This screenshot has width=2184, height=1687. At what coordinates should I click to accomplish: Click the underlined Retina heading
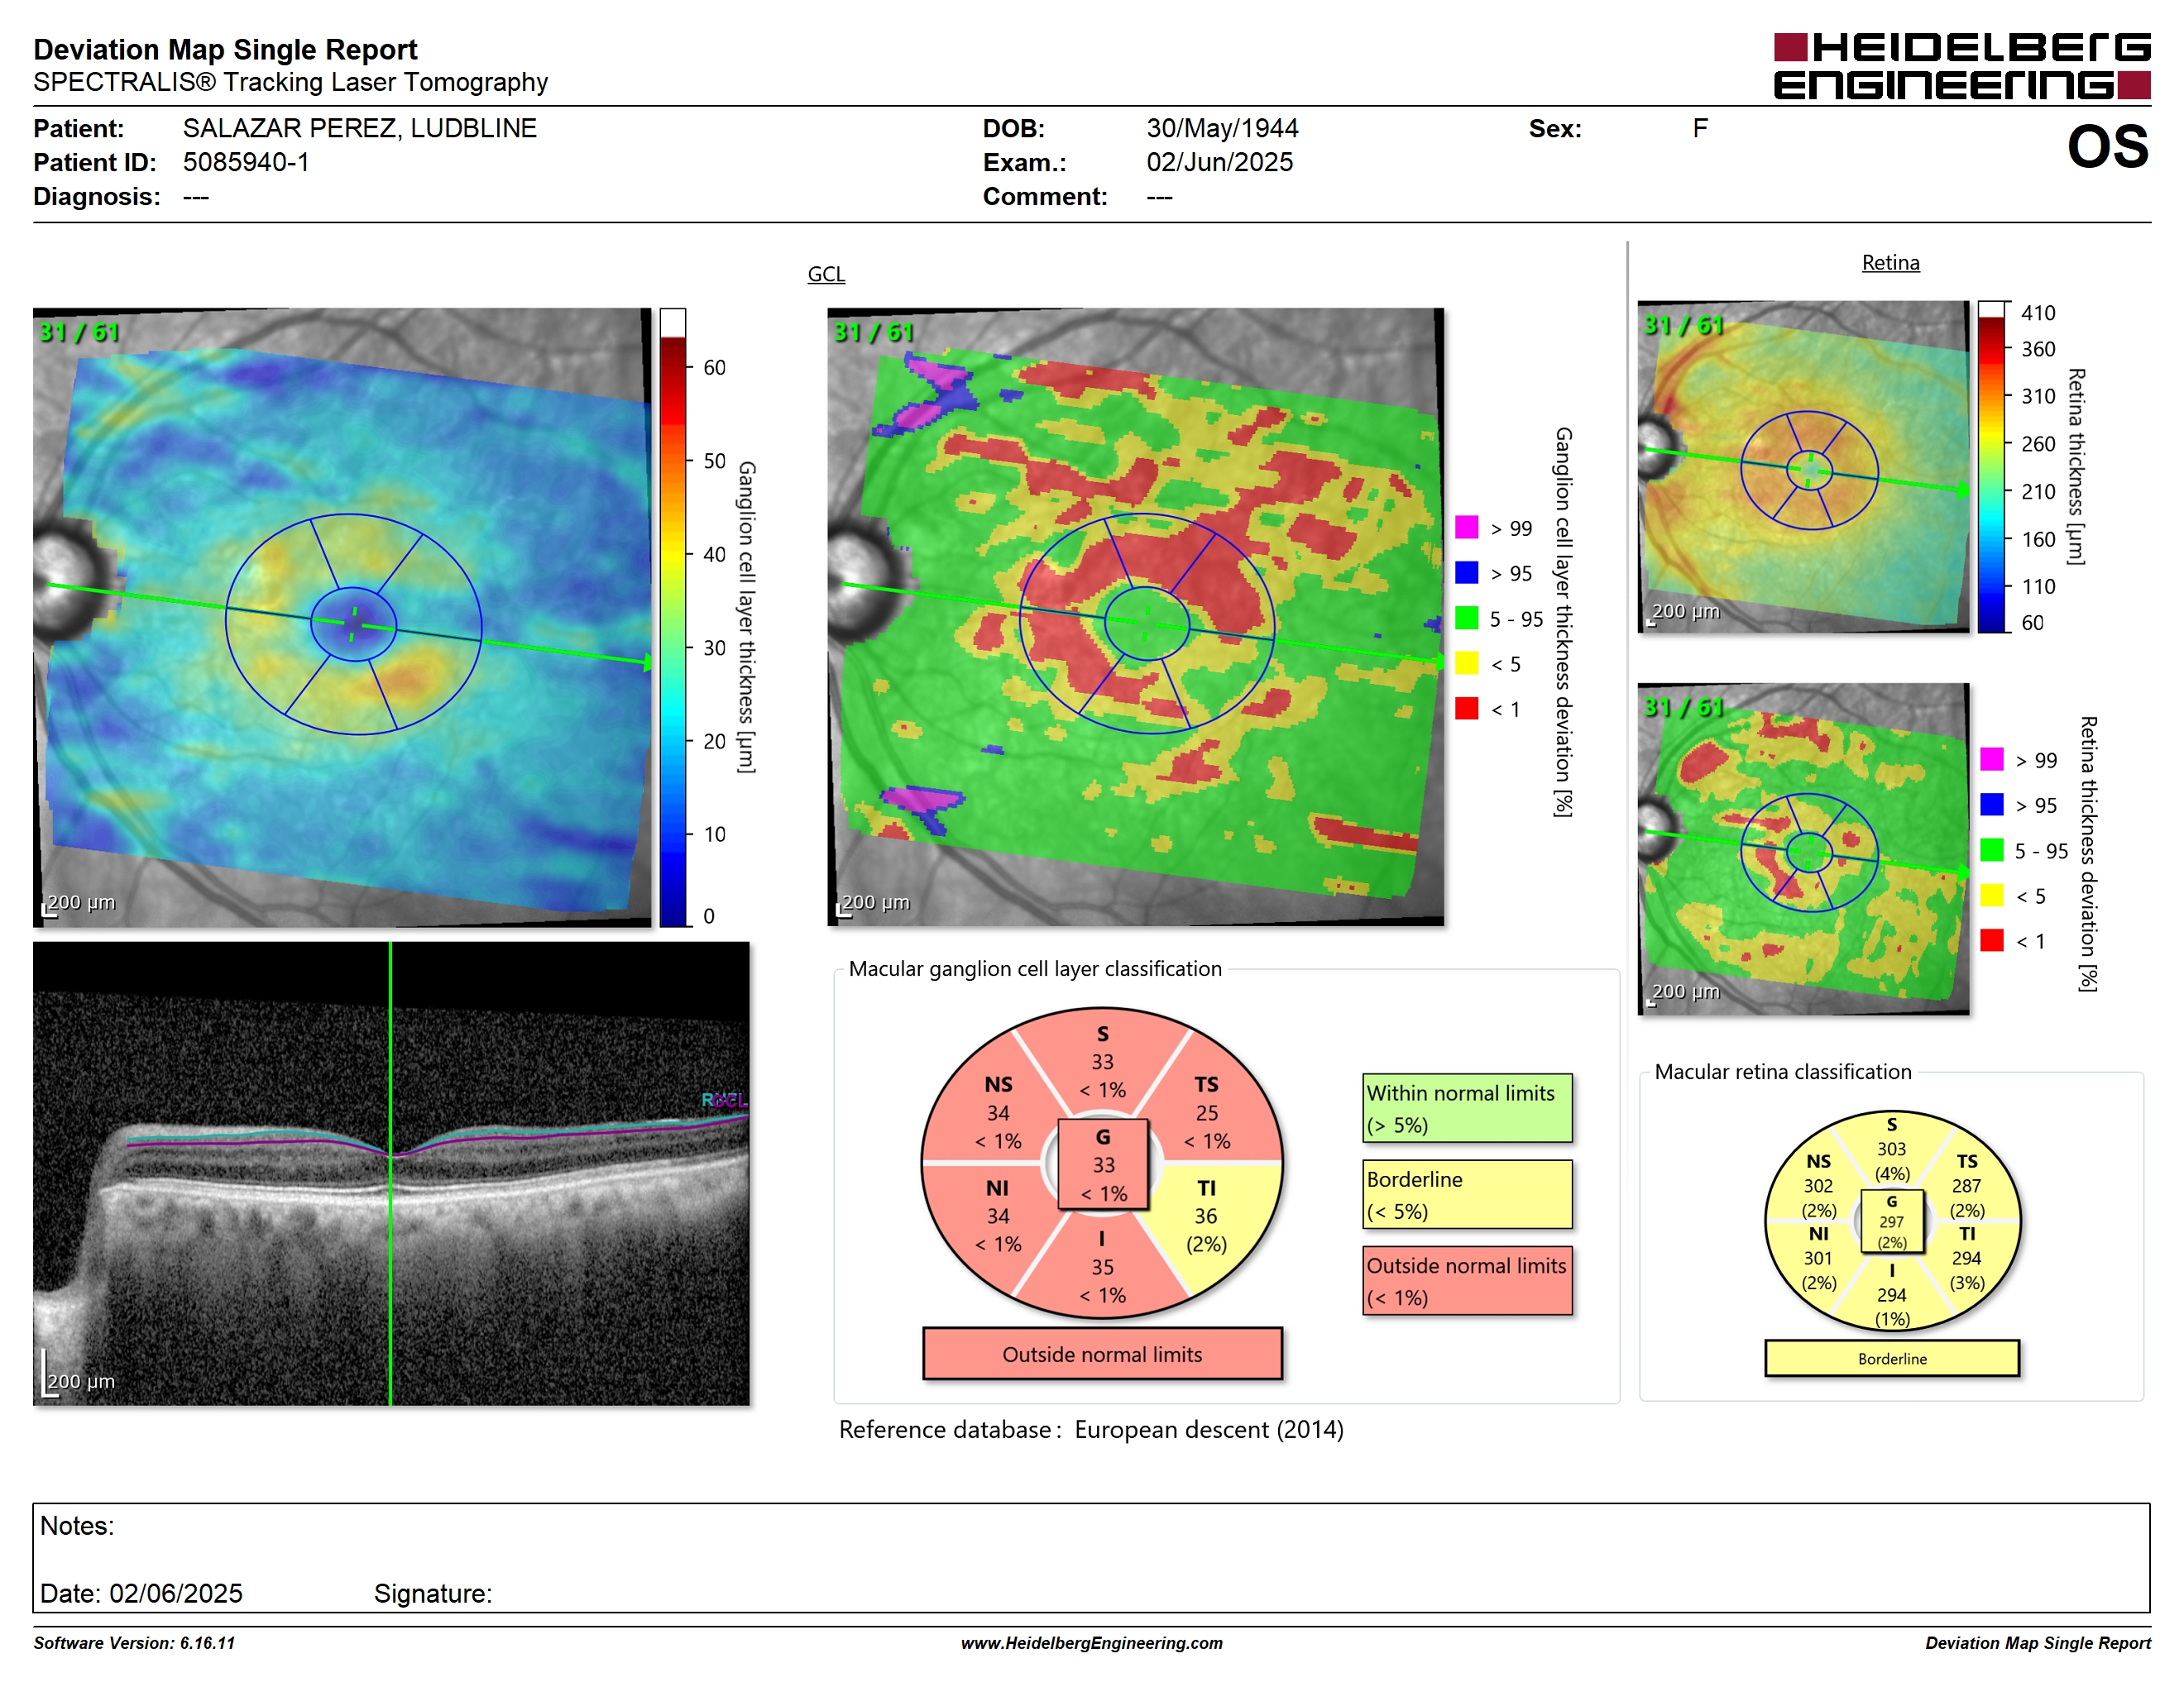pos(1890,263)
